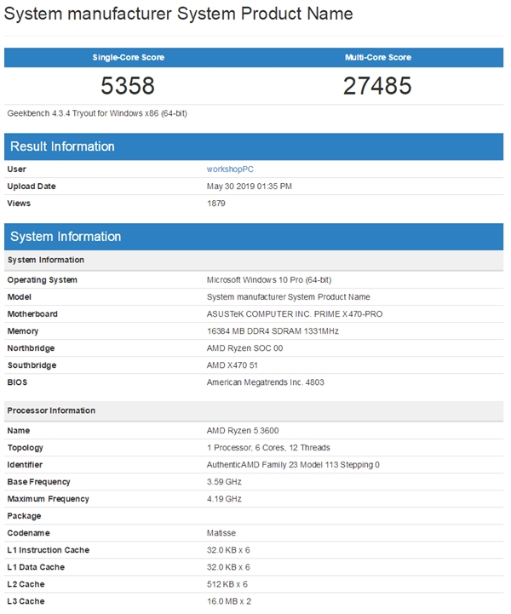Open the workshopPC user profile link
The image size is (511, 614).
pos(230,169)
